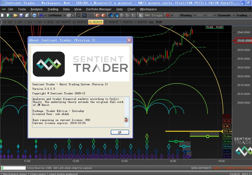Click OK in the About dialog
252x175 pixels.
click(x=120, y=132)
